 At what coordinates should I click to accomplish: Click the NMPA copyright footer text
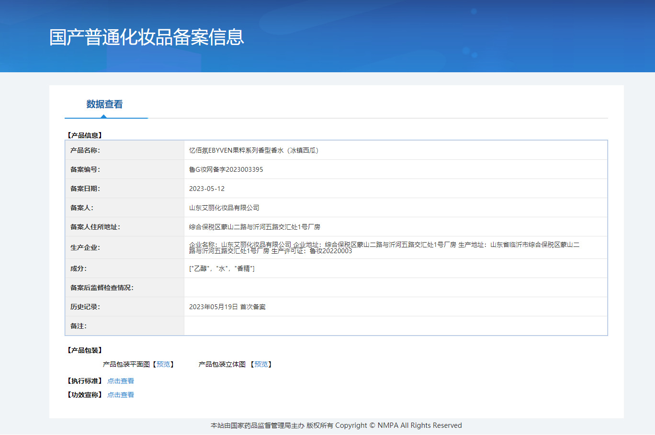tap(336, 425)
